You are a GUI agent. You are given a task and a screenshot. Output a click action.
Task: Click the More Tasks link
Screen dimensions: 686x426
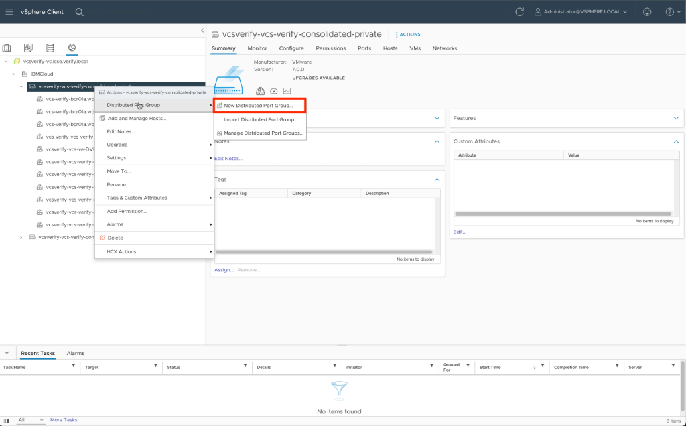pos(64,420)
